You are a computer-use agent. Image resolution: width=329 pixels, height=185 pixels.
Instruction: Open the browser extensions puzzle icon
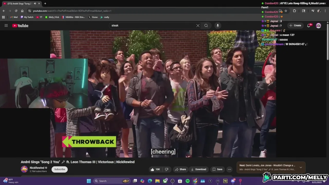coord(295,11)
